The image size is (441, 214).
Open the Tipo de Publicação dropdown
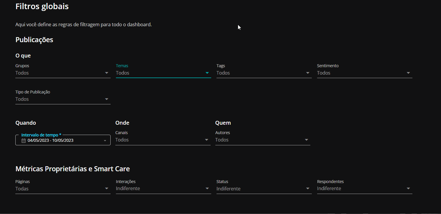tap(63, 99)
